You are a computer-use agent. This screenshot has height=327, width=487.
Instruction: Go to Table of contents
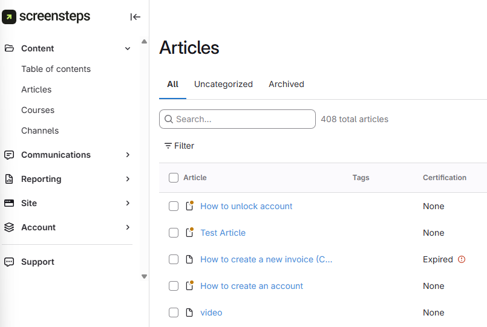pos(56,69)
